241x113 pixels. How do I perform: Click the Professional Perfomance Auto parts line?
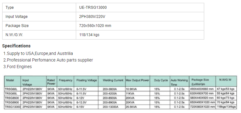pyautogui.click(x=48, y=60)
